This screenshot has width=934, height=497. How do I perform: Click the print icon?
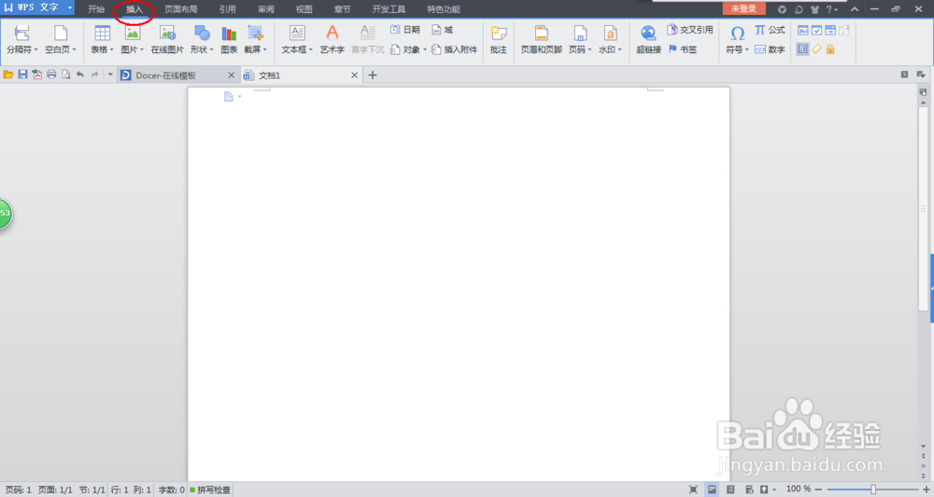click(51, 75)
